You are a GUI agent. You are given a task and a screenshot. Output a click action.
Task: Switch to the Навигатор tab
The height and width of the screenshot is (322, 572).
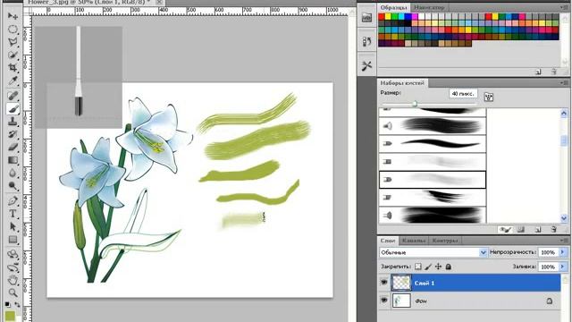point(429,7)
